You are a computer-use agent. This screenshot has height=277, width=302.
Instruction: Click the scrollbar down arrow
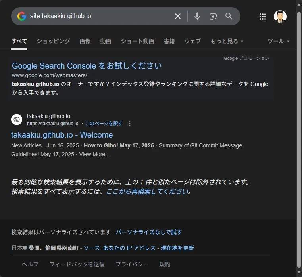click(x=299, y=272)
